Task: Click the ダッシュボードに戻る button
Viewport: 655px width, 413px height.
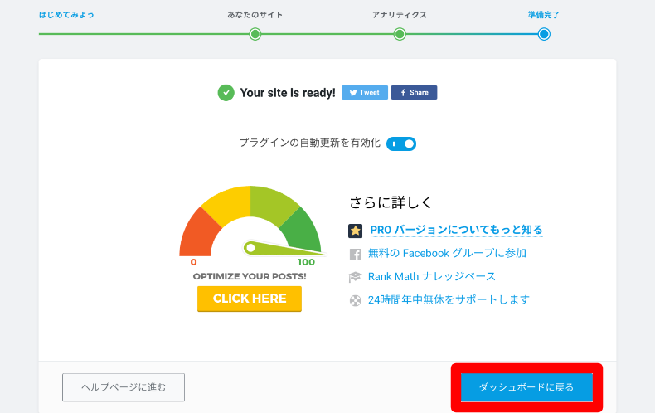Action: point(526,387)
